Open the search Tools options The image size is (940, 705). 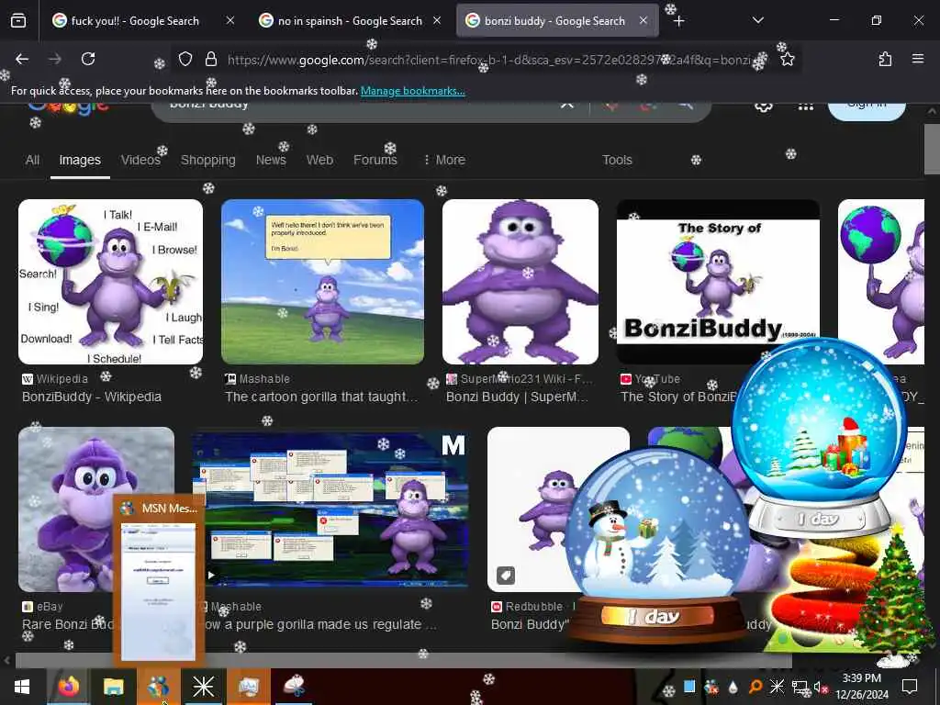click(x=617, y=160)
